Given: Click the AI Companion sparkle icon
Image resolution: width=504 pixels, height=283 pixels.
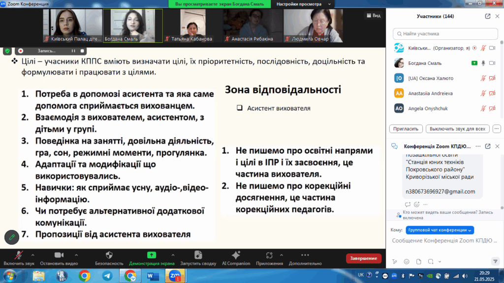Looking at the screenshot, I should point(235,255).
